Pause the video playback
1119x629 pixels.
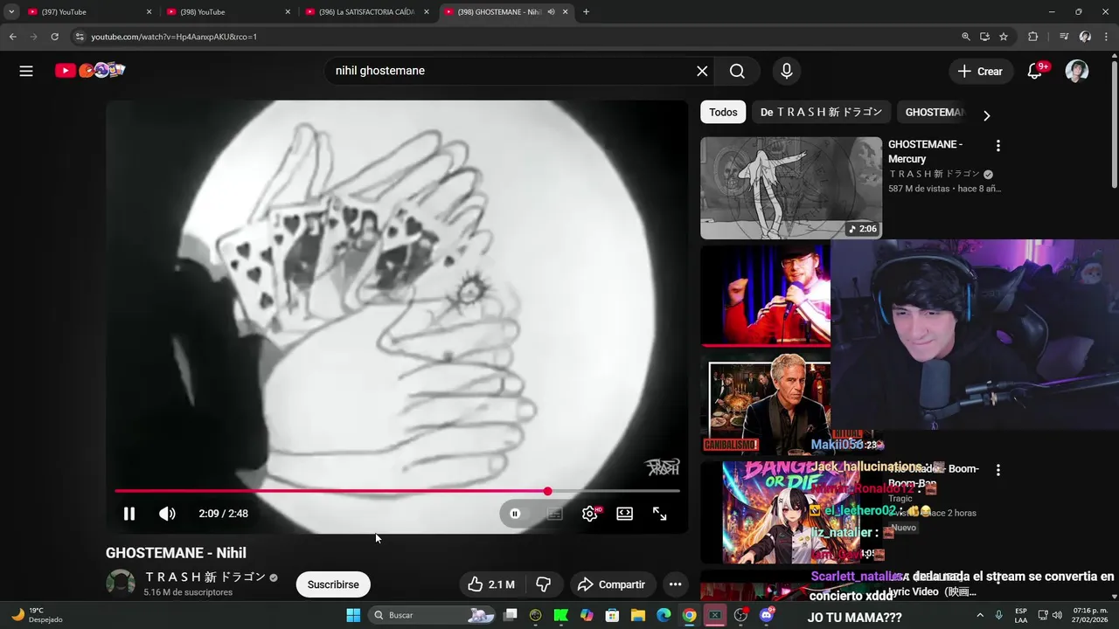(129, 514)
